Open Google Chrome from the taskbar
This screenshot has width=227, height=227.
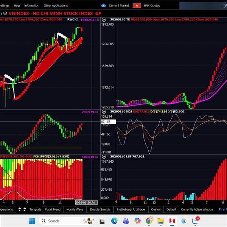tap(149, 221)
